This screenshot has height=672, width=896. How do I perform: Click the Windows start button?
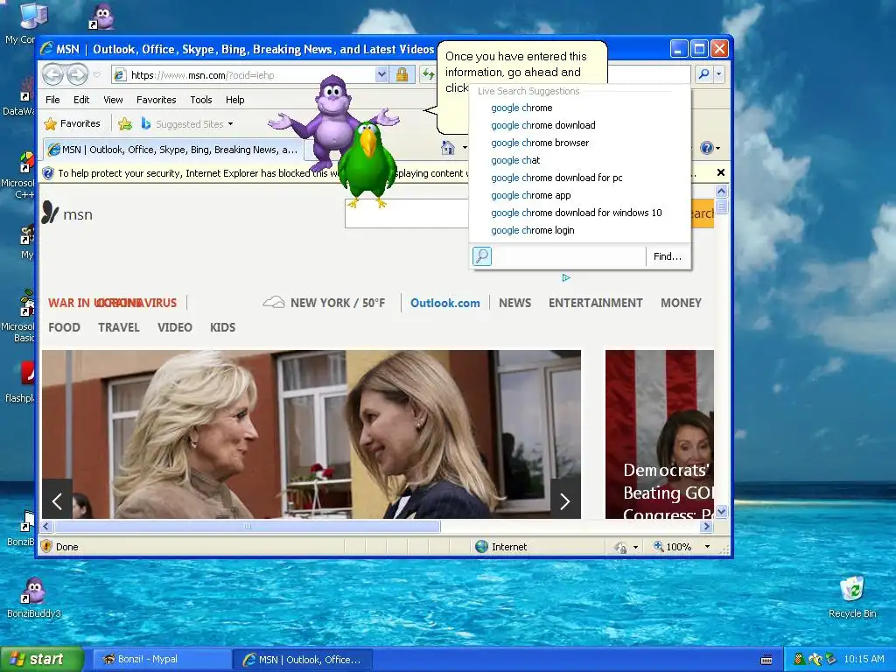coord(42,660)
